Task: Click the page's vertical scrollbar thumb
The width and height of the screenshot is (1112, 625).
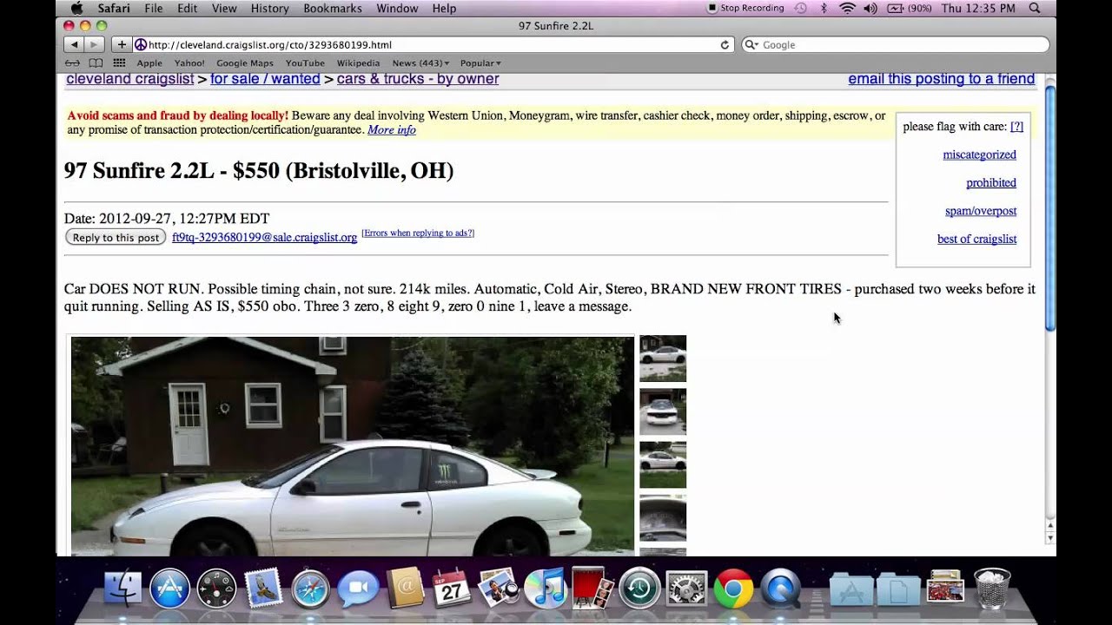Action: pos(1050,207)
